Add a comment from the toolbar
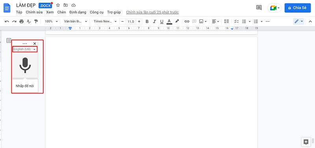Image resolution: width=315 pixels, height=148 pixels. pos(194,22)
